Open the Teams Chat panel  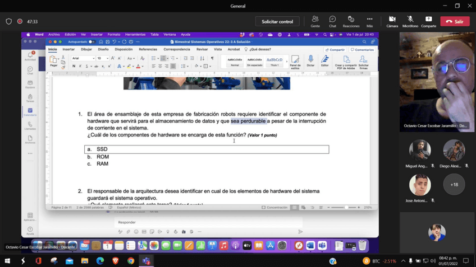pos(332,21)
